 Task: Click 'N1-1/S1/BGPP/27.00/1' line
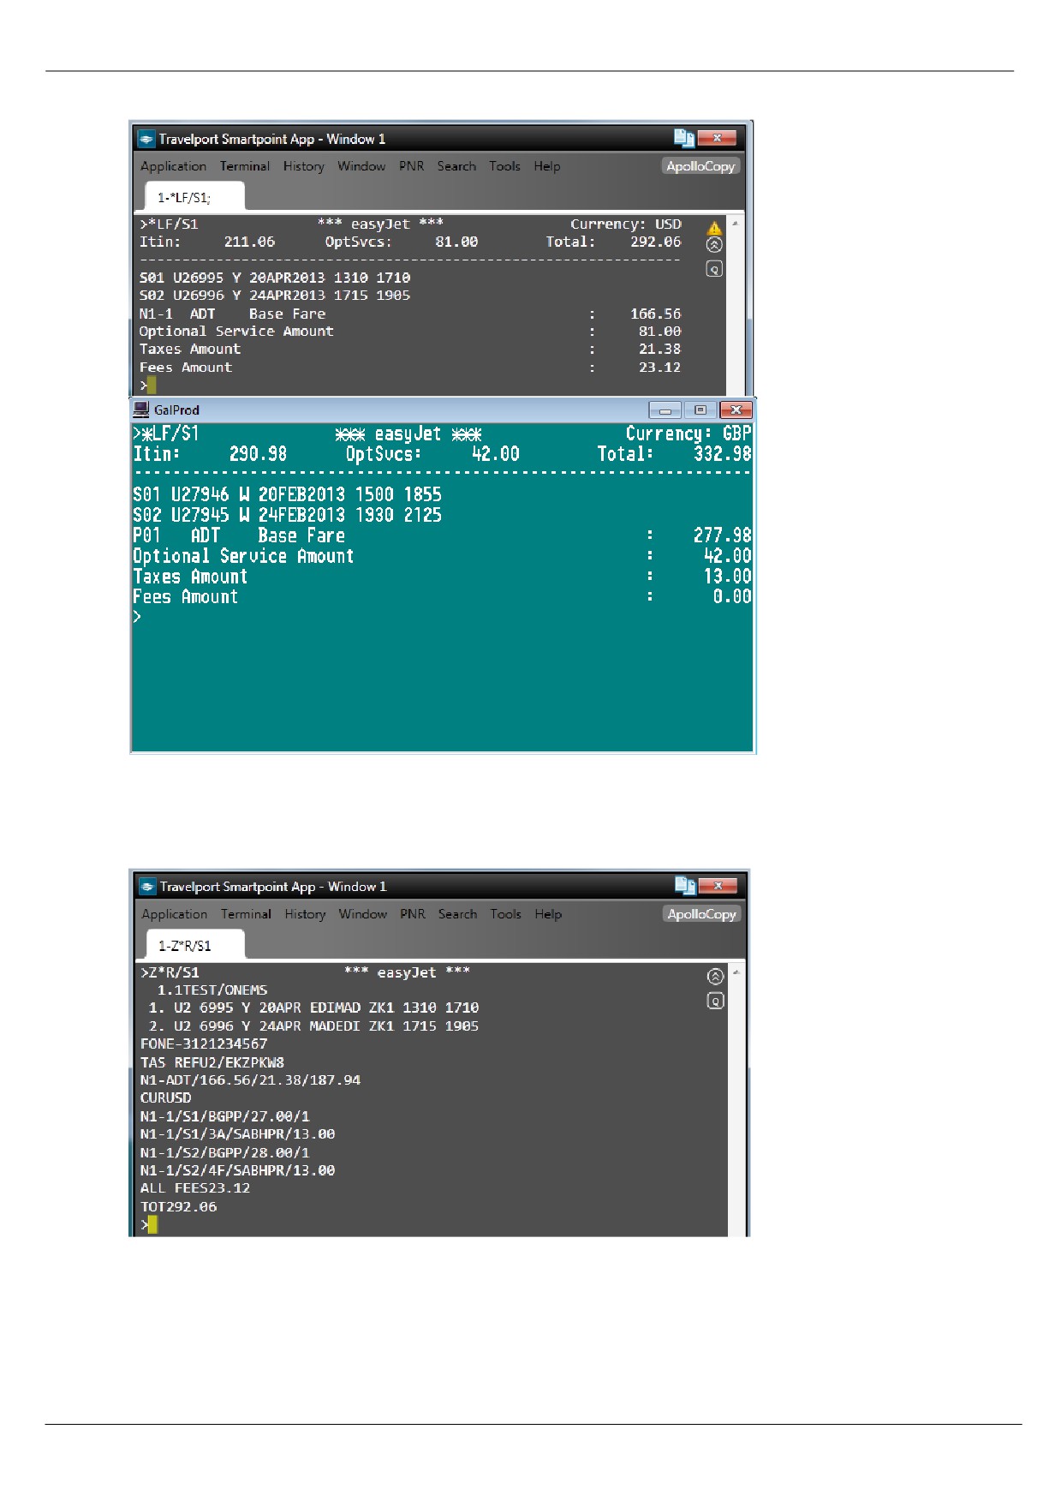(225, 1116)
